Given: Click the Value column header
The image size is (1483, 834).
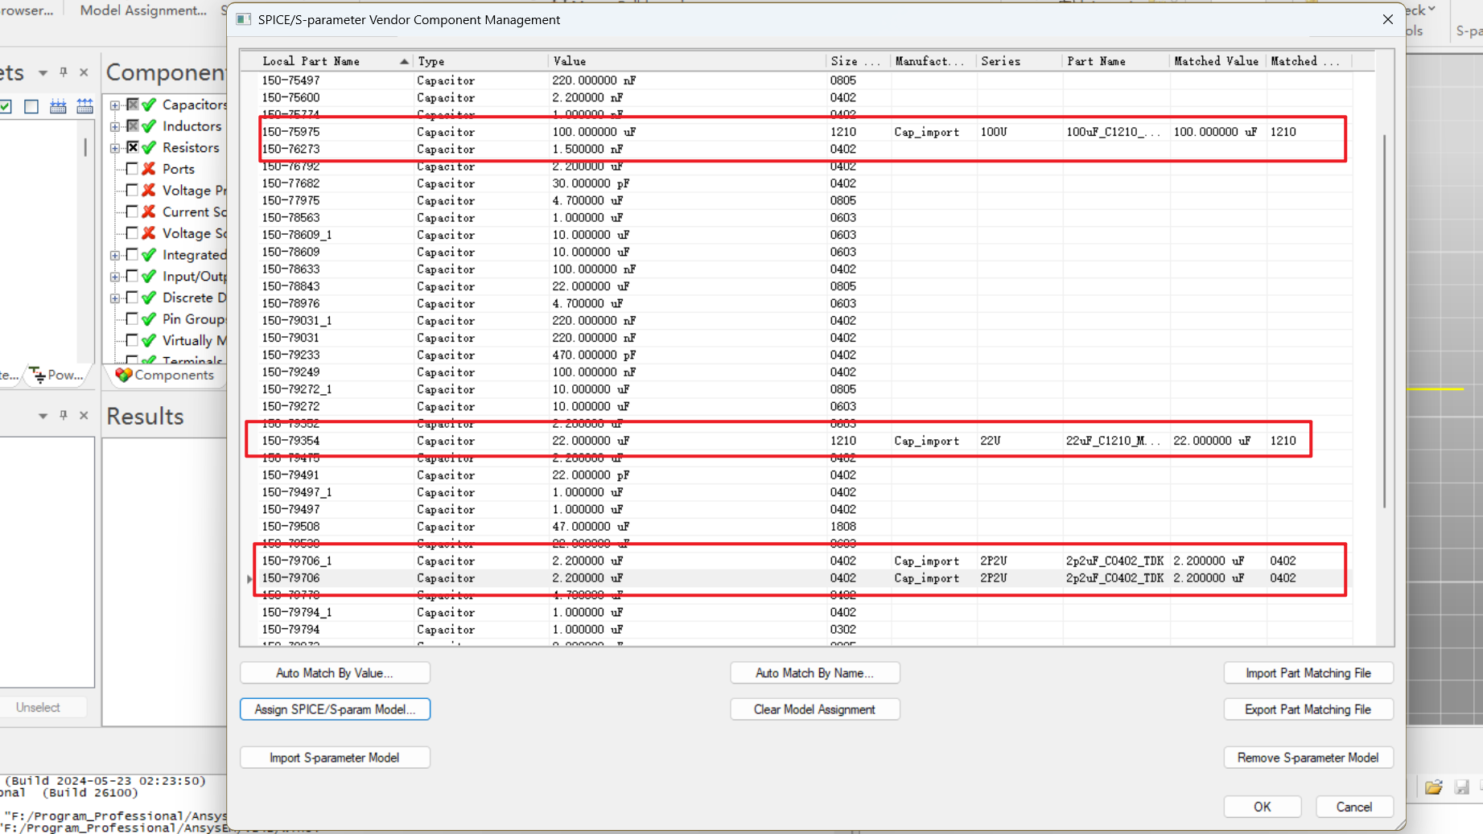Looking at the screenshot, I should (686, 61).
